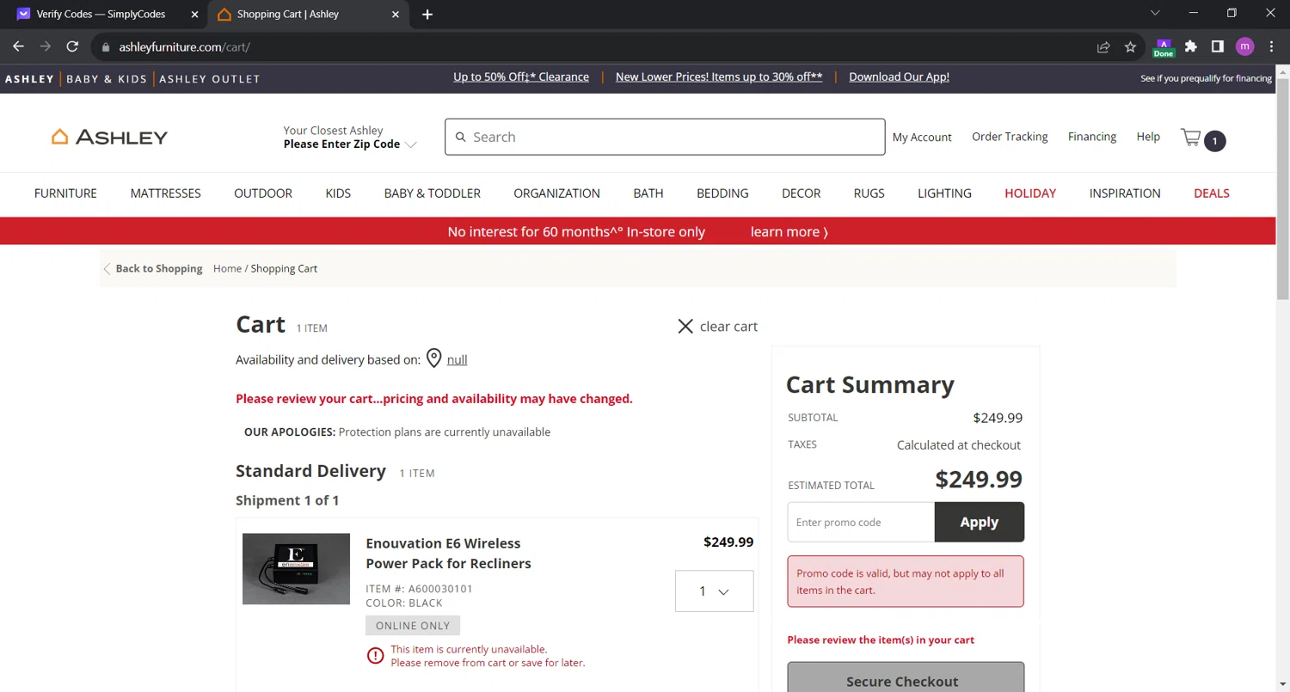
Task: Click the share page icon in address bar
Action: (1103, 47)
